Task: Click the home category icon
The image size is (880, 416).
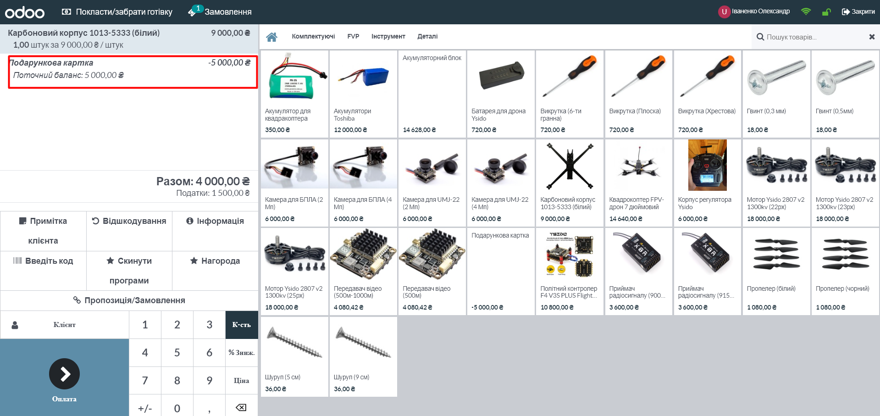Action: pos(271,37)
